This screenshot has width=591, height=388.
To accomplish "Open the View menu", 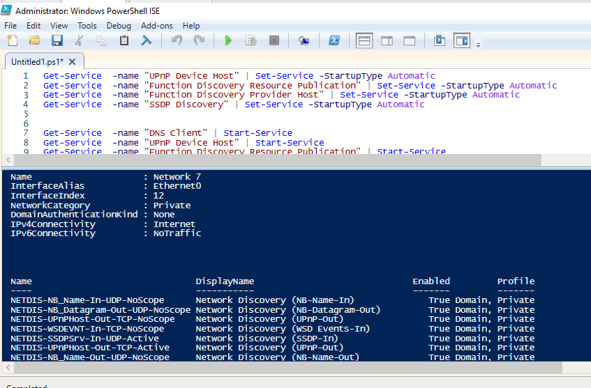I will coord(59,26).
